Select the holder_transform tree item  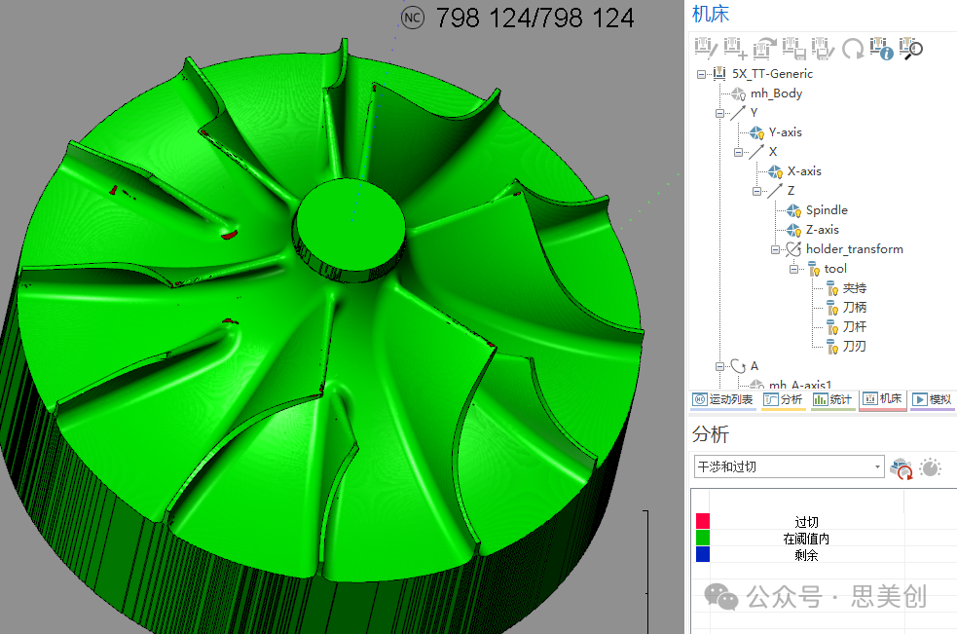[855, 249]
